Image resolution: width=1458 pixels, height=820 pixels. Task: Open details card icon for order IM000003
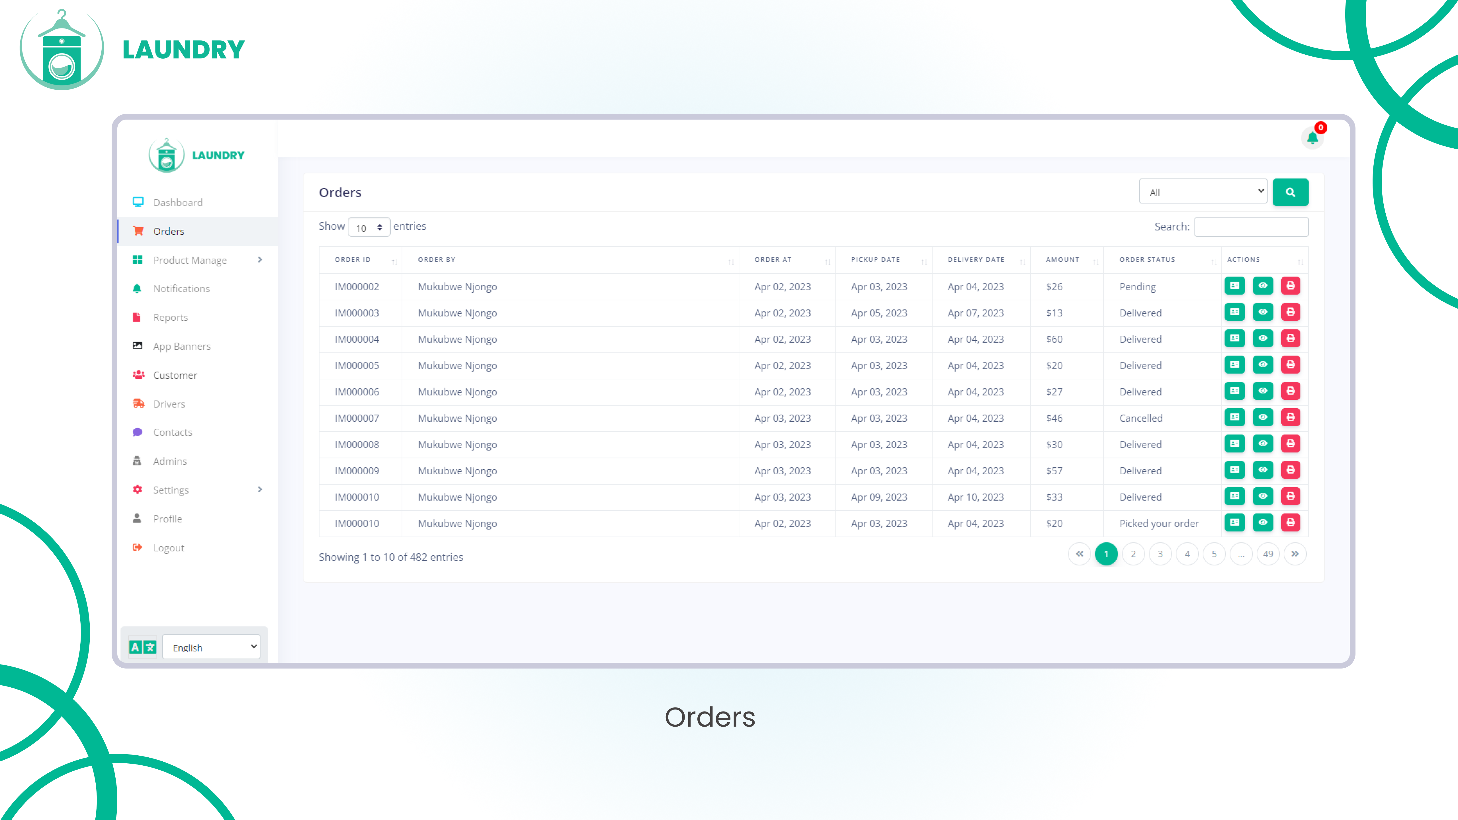click(1234, 312)
